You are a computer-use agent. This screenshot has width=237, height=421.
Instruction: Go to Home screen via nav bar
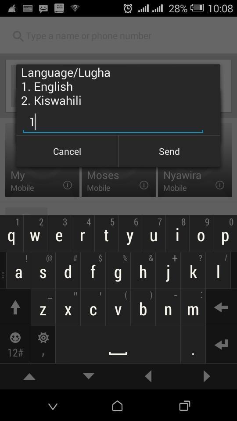118,406
